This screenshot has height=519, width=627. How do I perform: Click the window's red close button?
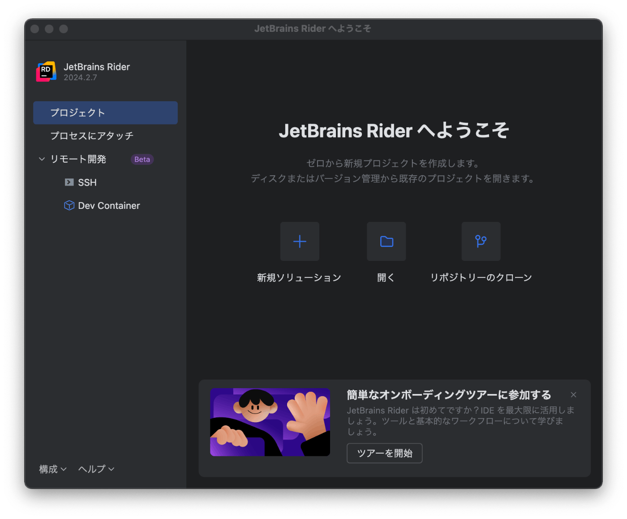coord(35,29)
